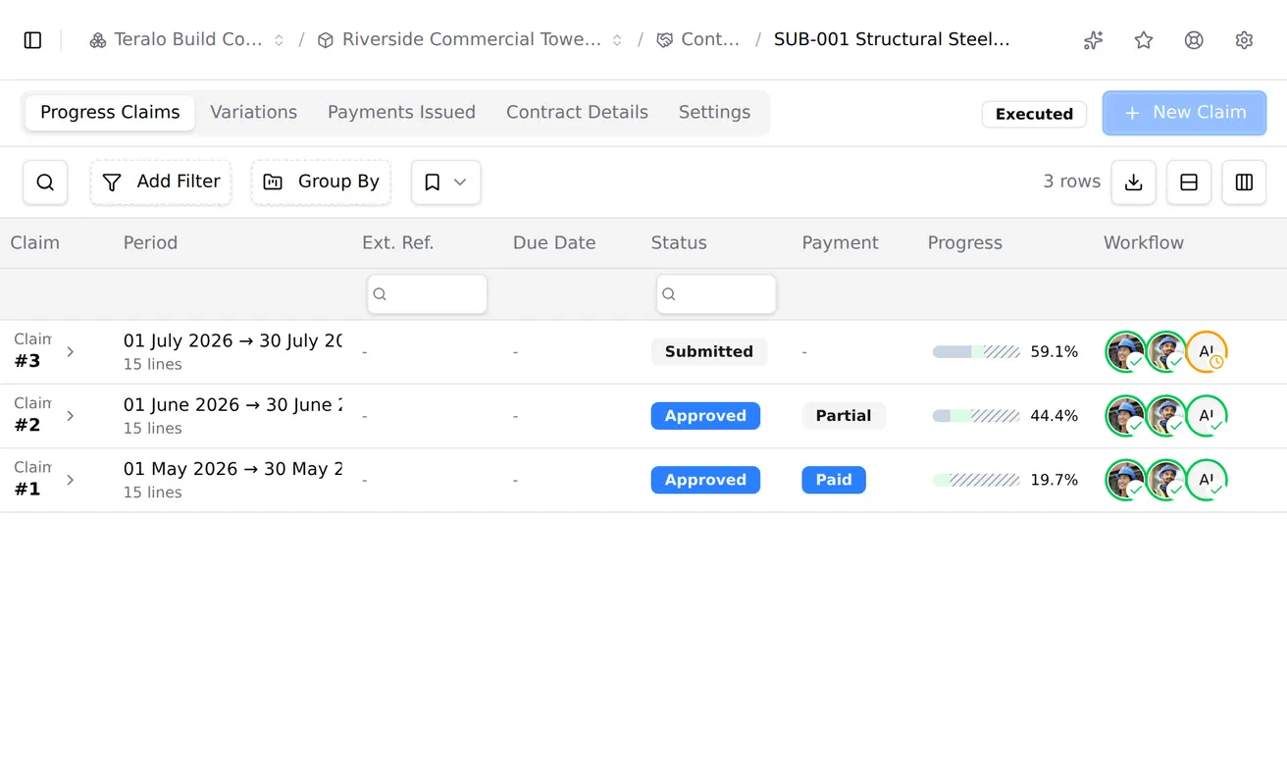The image size is (1287, 779).
Task: Switch to Progress Claims tab
Action: 110,113
